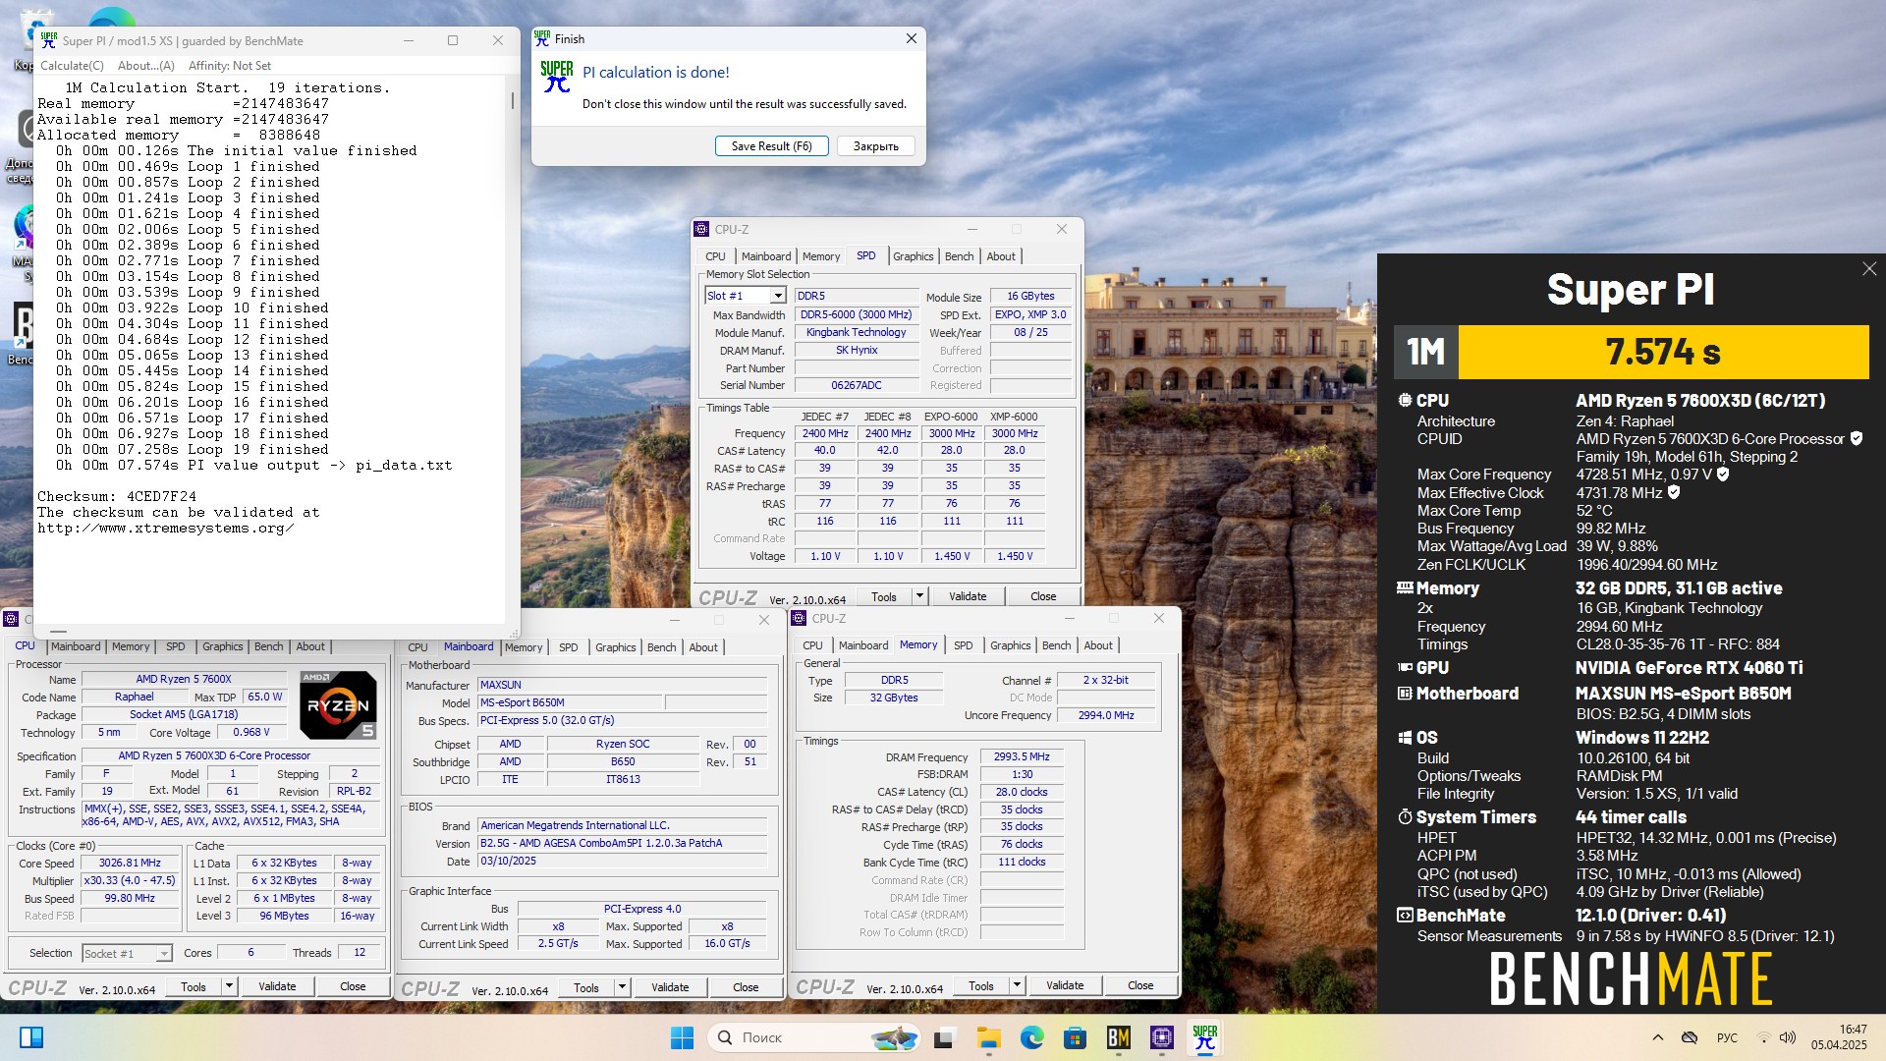Select the checksum line 4CED7F24
Image resolution: width=1886 pixels, height=1061 pixels.
pyautogui.click(x=117, y=496)
